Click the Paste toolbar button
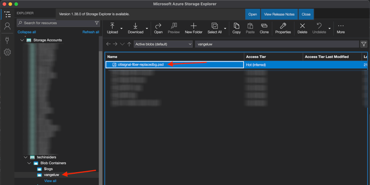The width and height of the screenshot is (370, 185). (250, 29)
